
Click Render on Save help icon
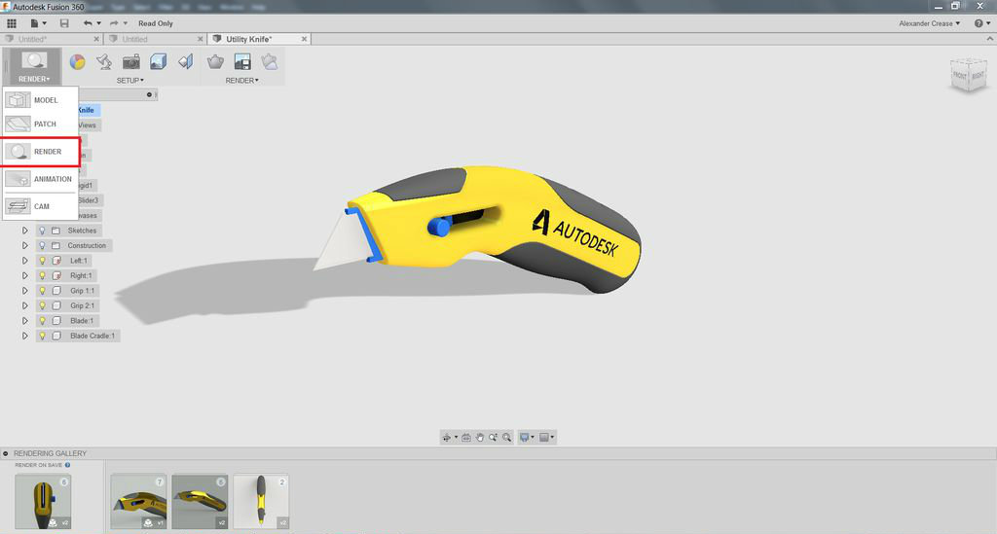[67, 465]
